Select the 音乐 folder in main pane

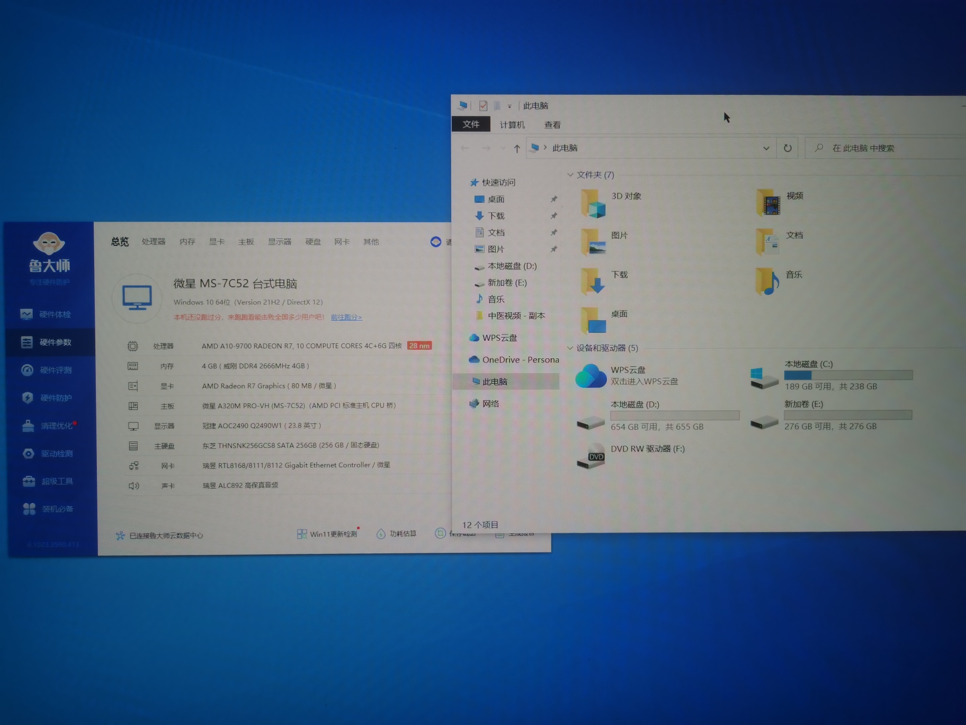[779, 281]
